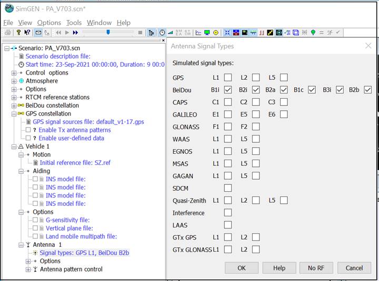Enable the GLONASS F2 checkbox
The image size is (379, 281).
(256, 127)
